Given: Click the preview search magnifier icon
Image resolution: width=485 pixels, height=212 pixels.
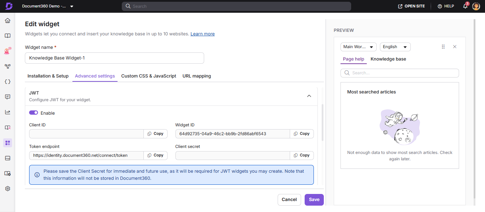Looking at the screenshot, I should [347, 73].
